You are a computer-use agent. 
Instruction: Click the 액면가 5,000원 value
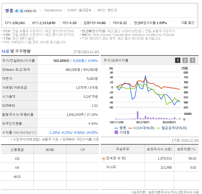click(92, 79)
